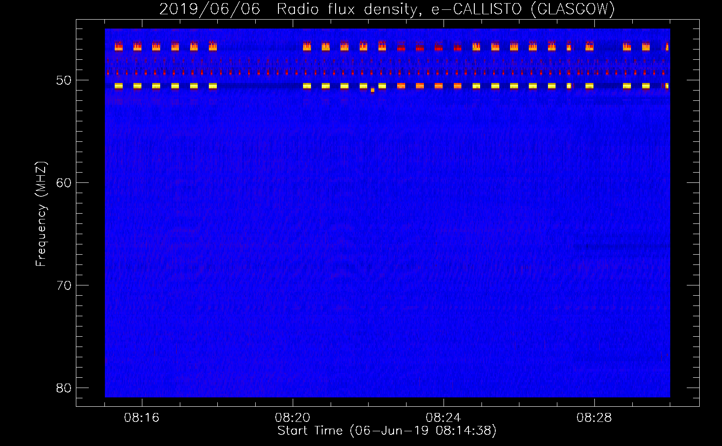The image size is (722, 446).
Task: Click the last yellow burst at plot right edge
Action: tap(668, 86)
